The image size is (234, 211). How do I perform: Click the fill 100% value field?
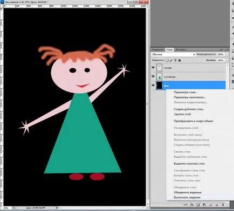pyautogui.click(x=221, y=60)
